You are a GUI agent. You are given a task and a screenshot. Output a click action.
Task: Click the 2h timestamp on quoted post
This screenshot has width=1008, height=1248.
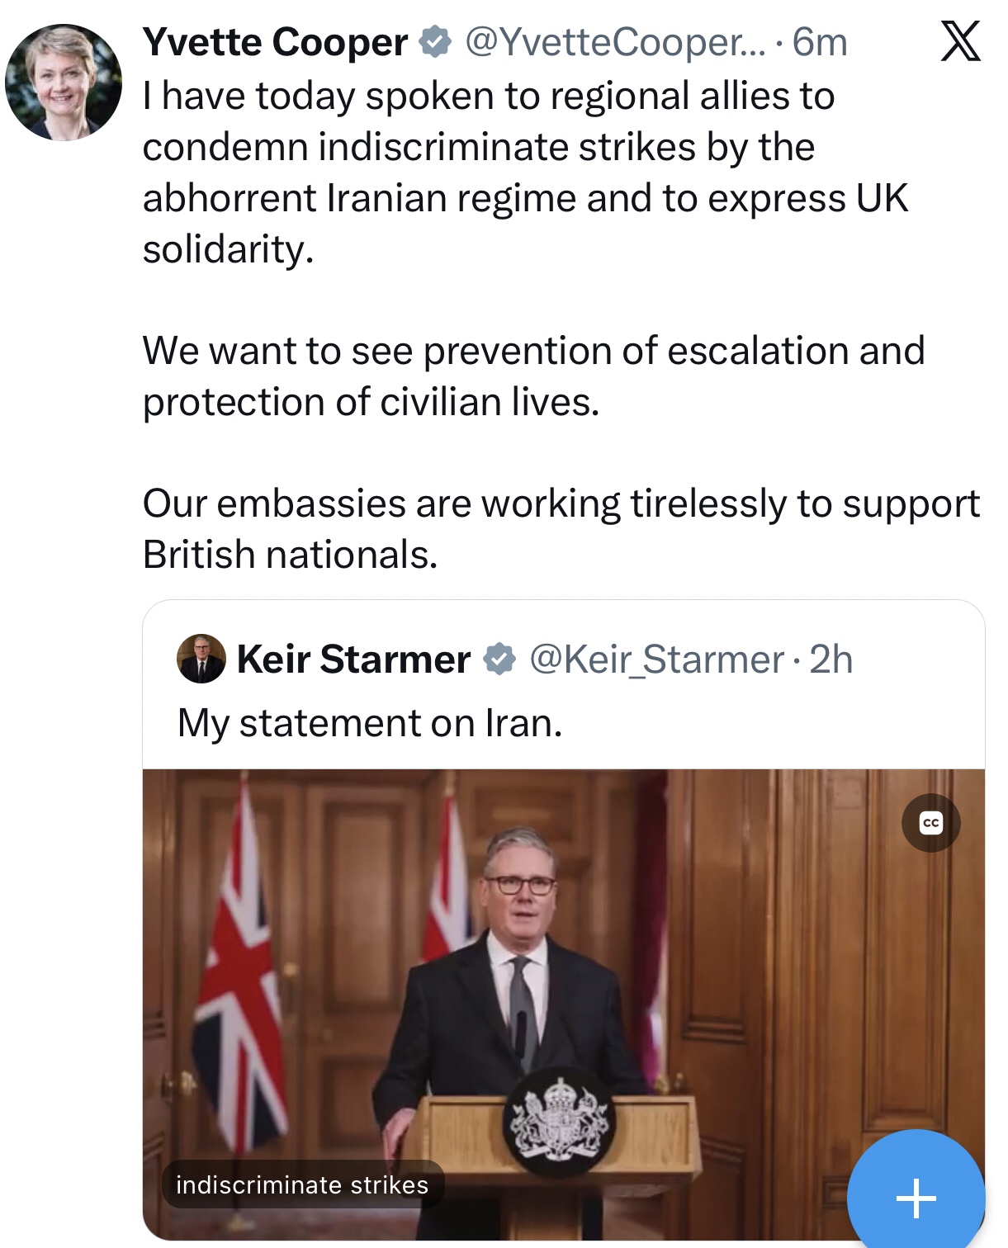tap(831, 659)
